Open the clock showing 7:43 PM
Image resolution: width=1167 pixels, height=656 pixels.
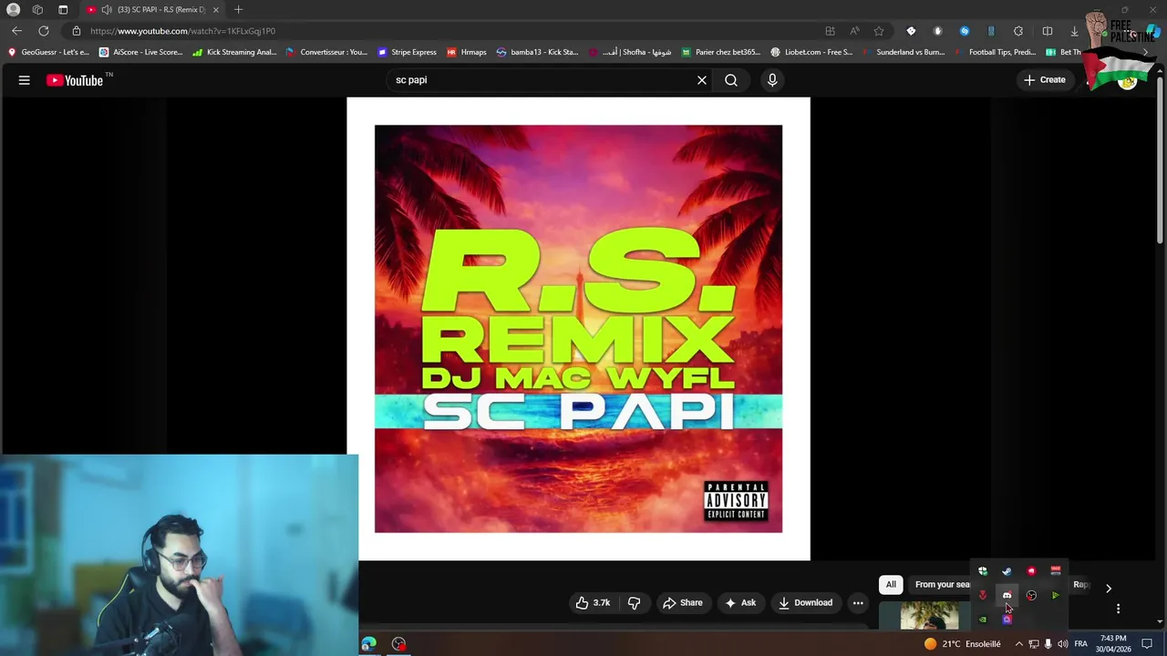[x=1113, y=643]
